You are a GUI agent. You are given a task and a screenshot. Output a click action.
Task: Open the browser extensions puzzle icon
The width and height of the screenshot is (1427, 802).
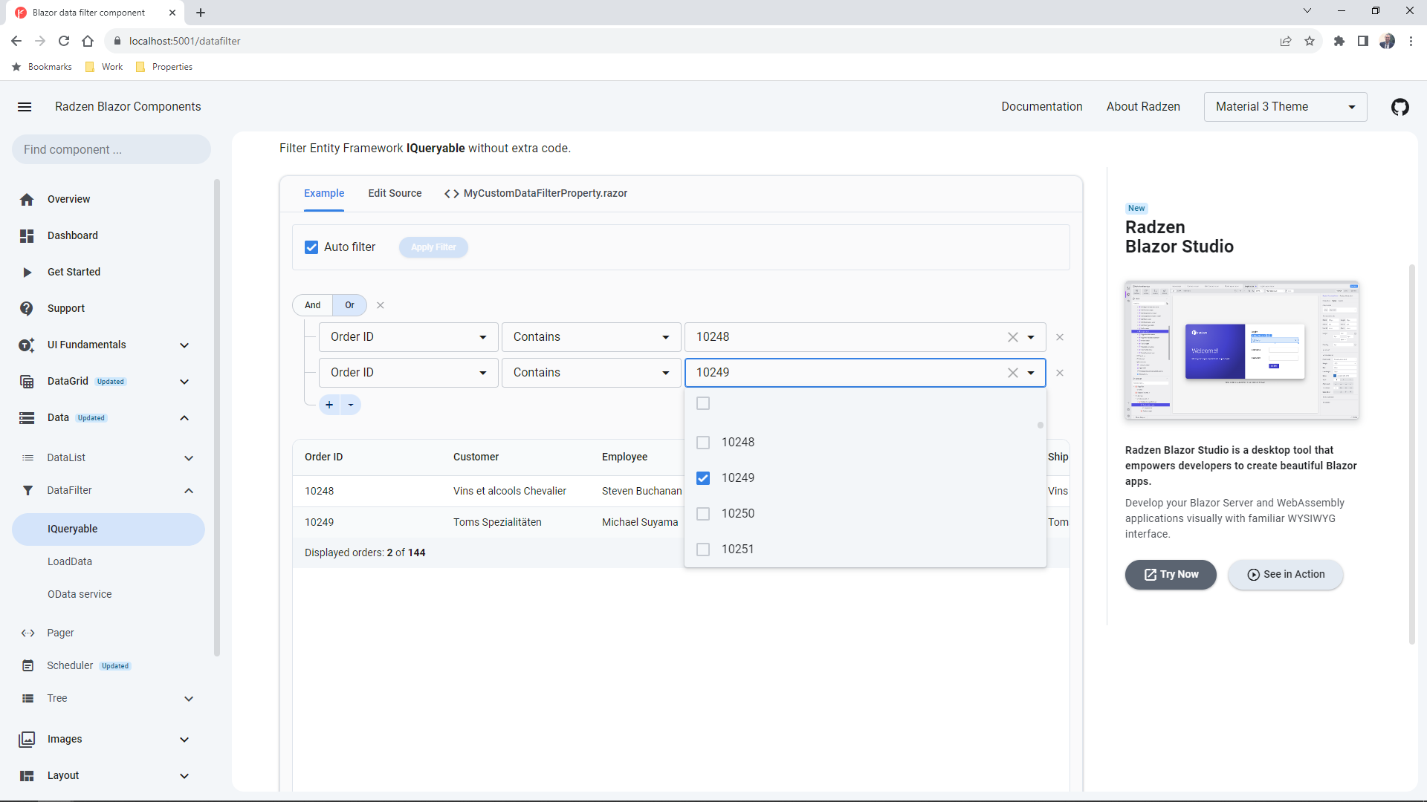(1339, 41)
